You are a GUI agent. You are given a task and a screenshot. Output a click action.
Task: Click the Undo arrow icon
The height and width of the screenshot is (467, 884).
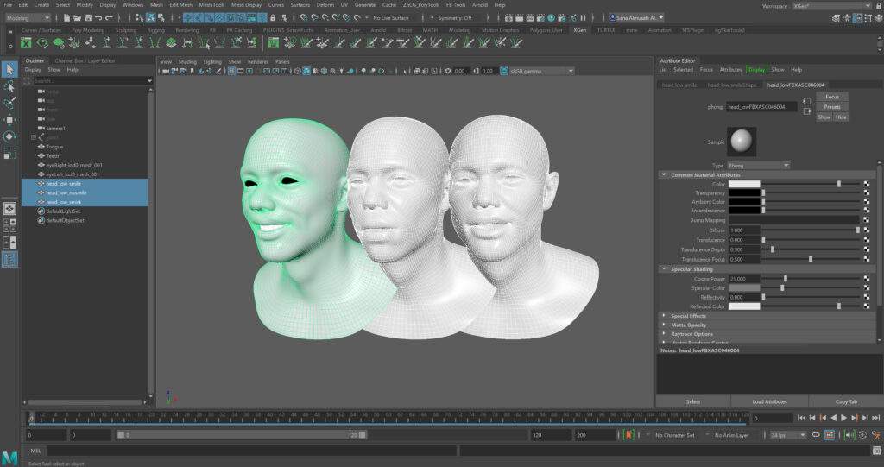click(98, 17)
